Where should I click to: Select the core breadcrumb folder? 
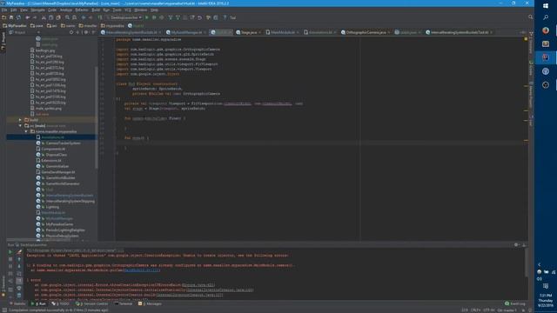(x=37, y=25)
